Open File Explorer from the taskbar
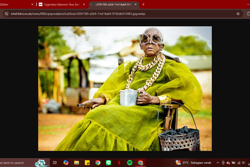 (76, 163)
